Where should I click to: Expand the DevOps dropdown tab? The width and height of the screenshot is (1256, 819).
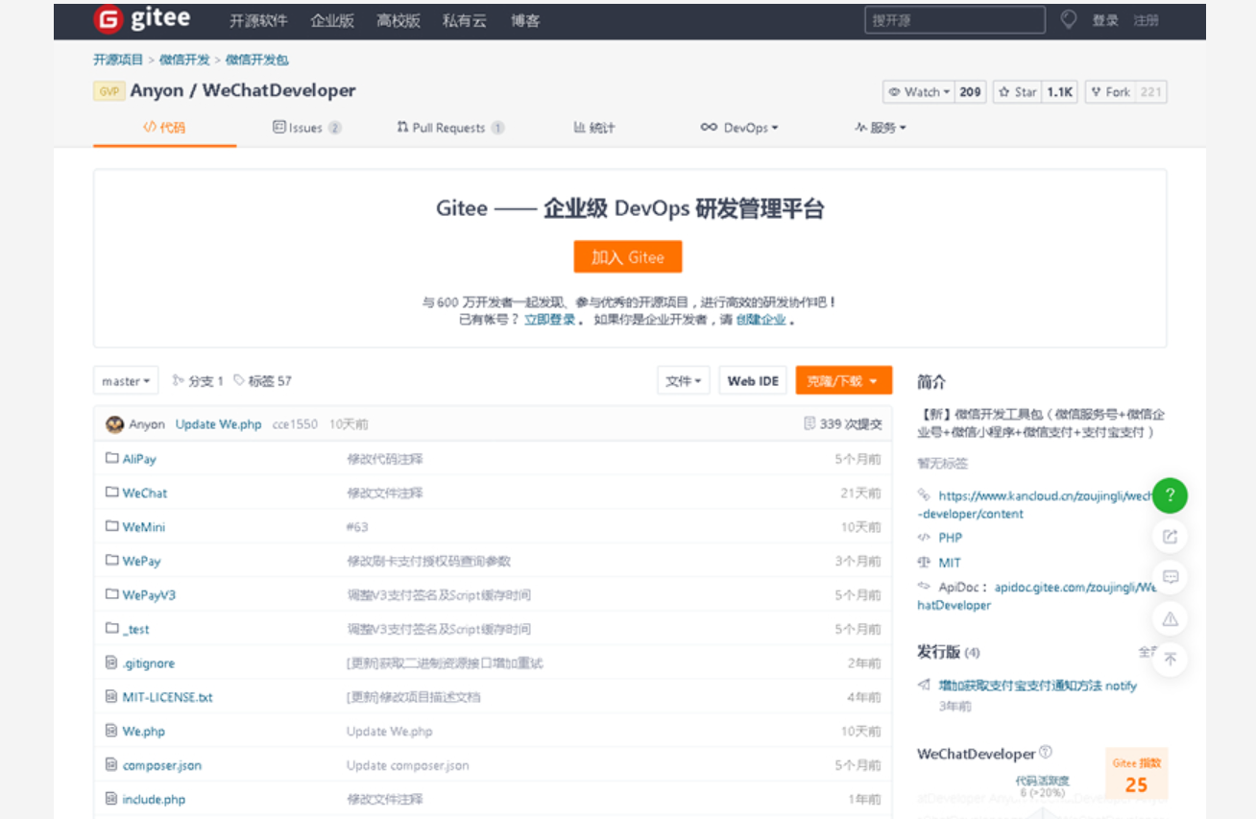pos(739,128)
